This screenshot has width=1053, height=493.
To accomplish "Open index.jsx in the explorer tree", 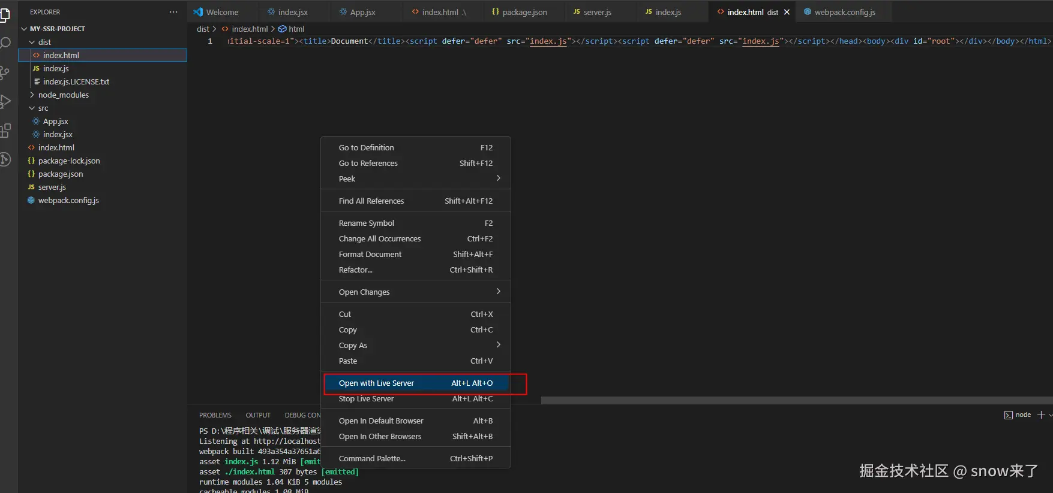I will tap(103, 134).
